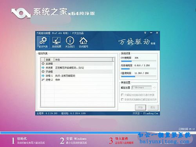This screenshot has height=147, width=196.
Task: Open the 系统结果 monitor-checkmark tab
Action: pos(56,42)
